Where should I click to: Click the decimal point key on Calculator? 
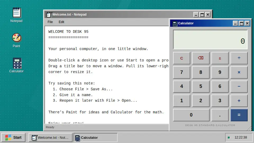pyautogui.click(x=220, y=115)
